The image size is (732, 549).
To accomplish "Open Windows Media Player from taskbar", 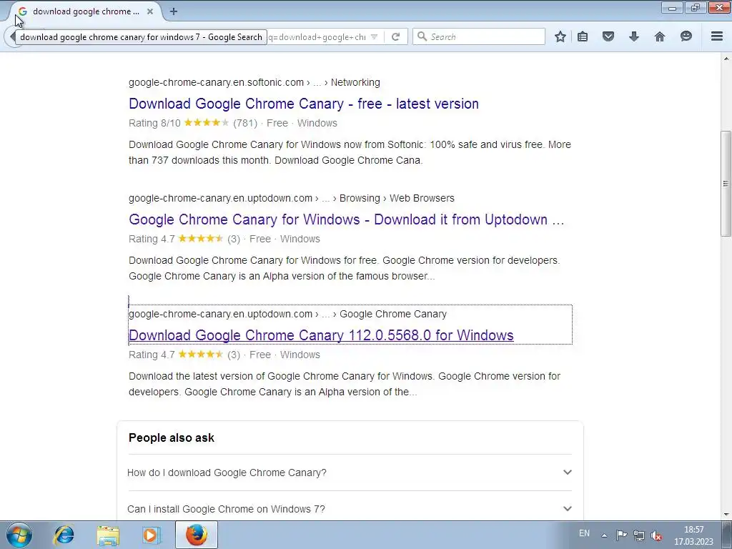I will pos(150,535).
